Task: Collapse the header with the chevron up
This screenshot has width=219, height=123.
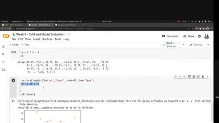Action: pos(208,45)
